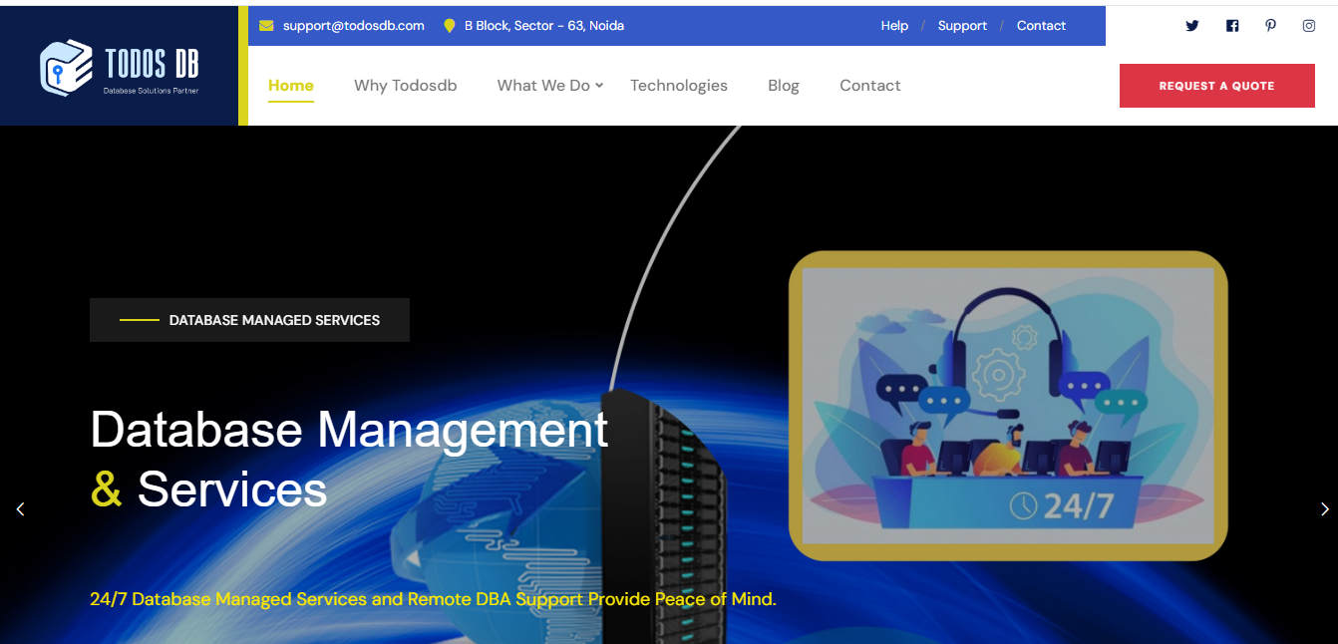The width and height of the screenshot is (1338, 644).
Task: Click the envelope email icon
Action: 266,26
